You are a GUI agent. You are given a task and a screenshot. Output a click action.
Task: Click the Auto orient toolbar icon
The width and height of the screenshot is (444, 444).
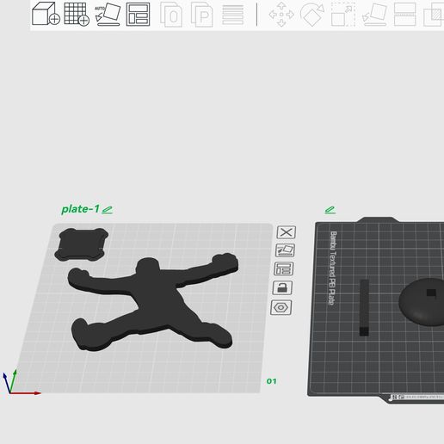pos(108,14)
